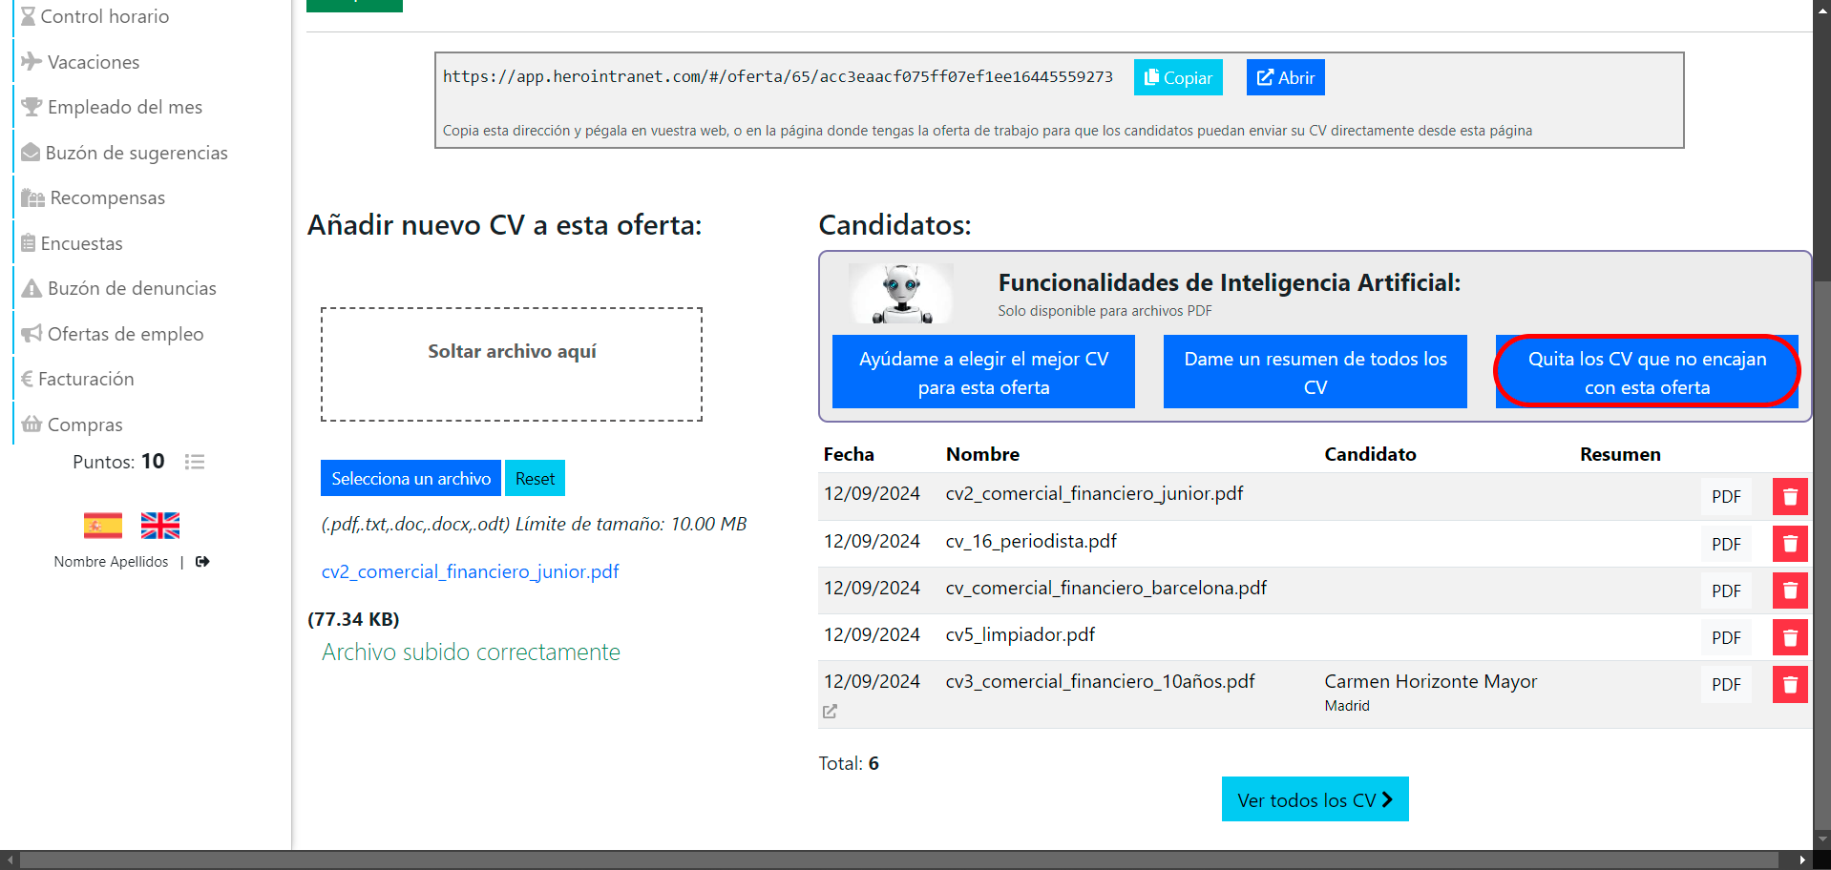Image resolution: width=1831 pixels, height=870 pixels.
Task: Open the external link icon under cv3 row
Action: (830, 712)
